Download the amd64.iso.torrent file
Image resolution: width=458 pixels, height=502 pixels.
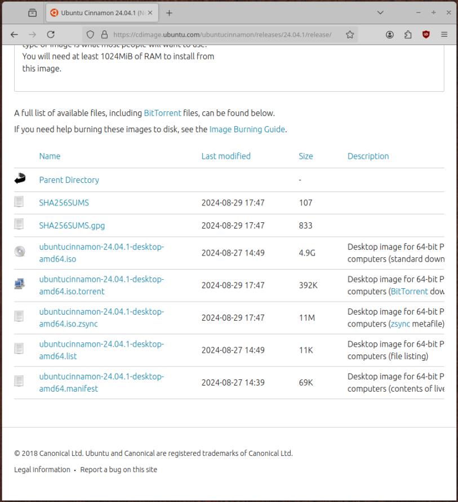[101, 285]
